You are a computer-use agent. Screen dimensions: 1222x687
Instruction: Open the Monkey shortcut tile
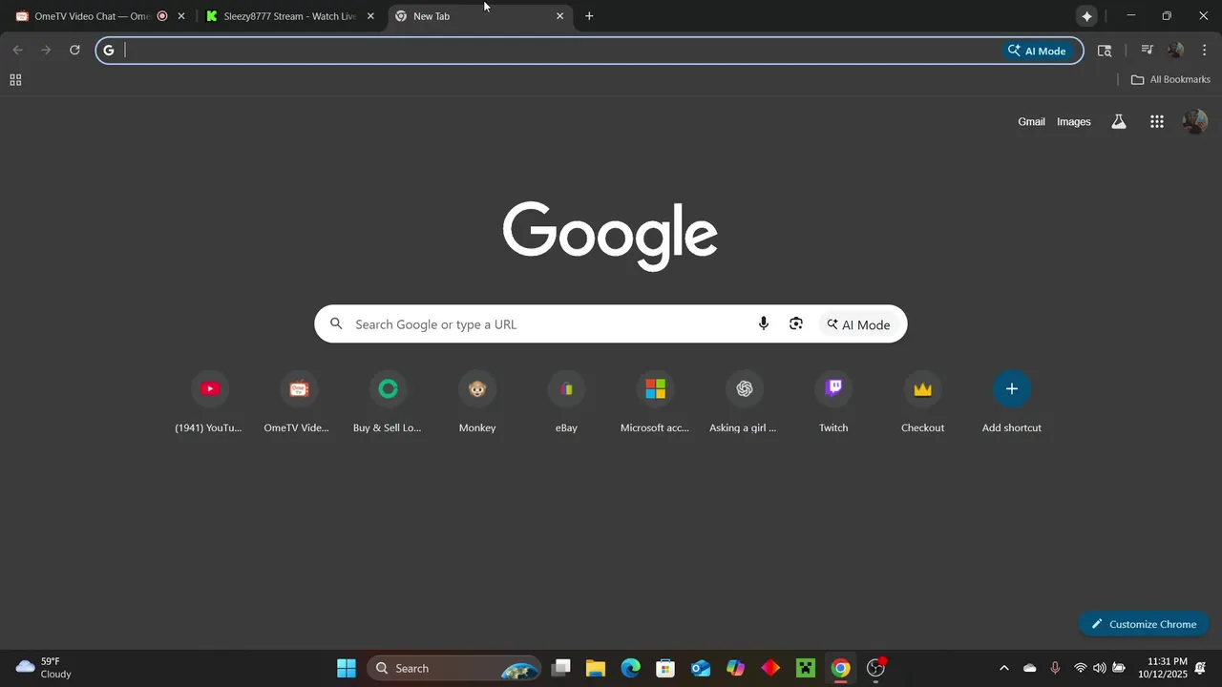click(x=476, y=401)
